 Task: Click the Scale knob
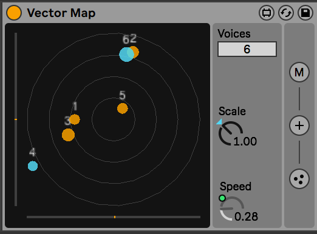231,133
